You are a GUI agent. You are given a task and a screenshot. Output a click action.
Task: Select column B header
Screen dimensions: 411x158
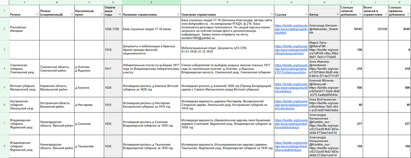coord(56,2)
